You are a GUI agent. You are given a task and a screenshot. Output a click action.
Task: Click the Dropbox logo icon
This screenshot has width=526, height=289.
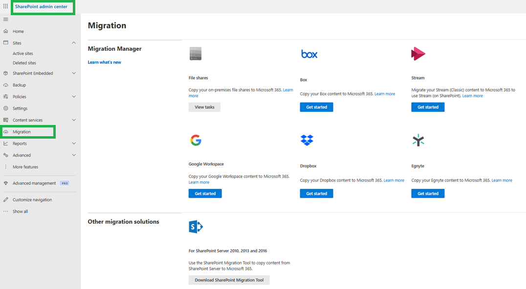307,140
